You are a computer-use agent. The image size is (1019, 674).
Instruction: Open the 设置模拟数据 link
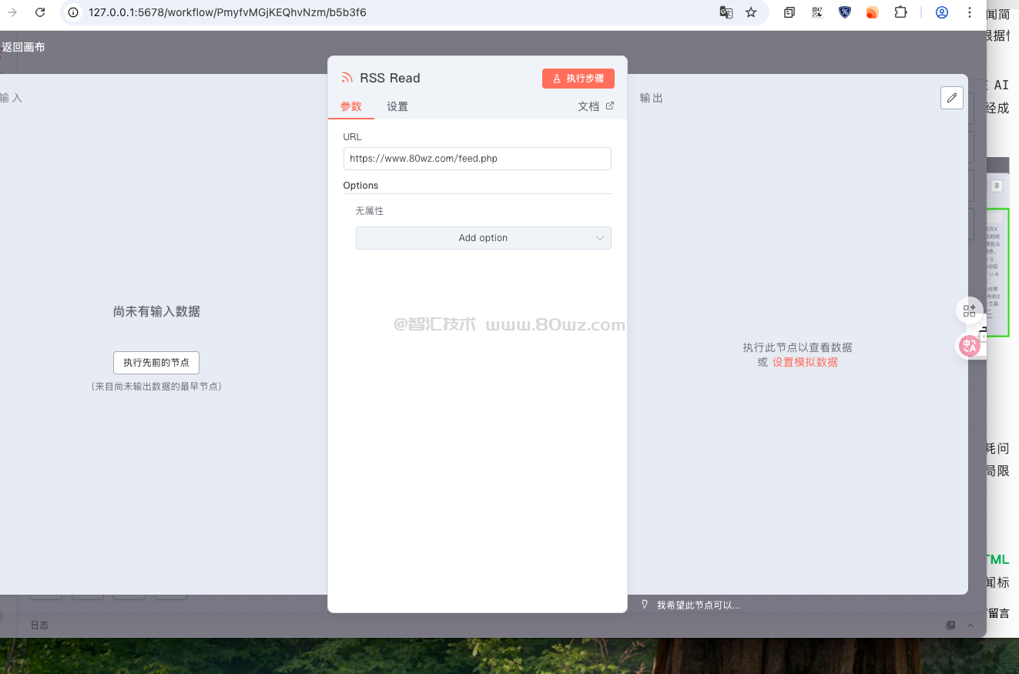point(805,362)
